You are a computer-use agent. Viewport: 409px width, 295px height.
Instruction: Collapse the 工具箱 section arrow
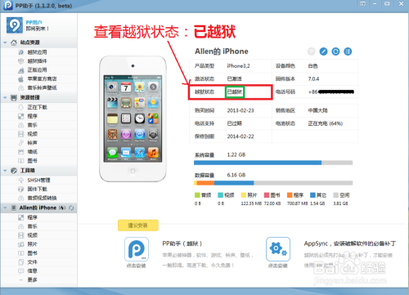pos(5,171)
